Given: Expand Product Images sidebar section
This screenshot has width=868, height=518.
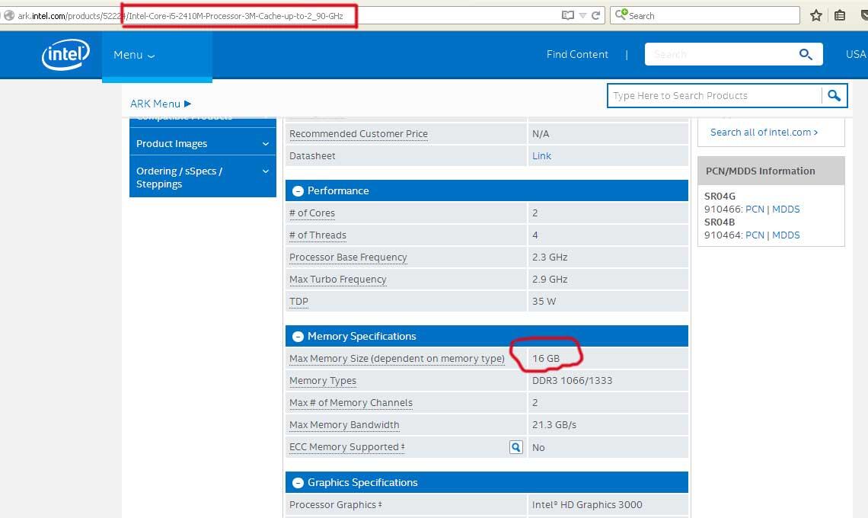Looking at the screenshot, I should [203, 143].
